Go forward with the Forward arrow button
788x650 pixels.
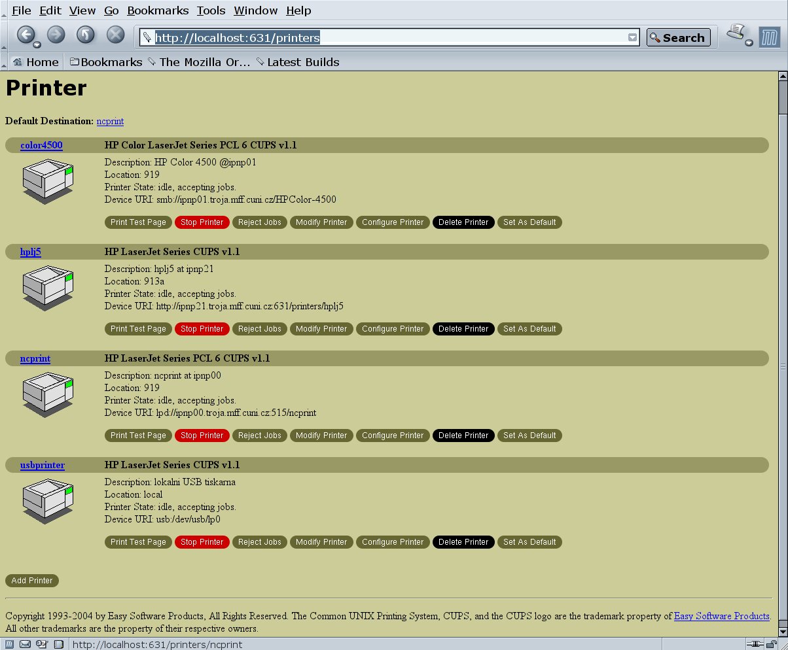click(x=56, y=35)
